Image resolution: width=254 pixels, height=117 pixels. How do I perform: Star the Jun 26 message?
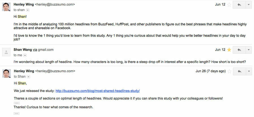229,71
